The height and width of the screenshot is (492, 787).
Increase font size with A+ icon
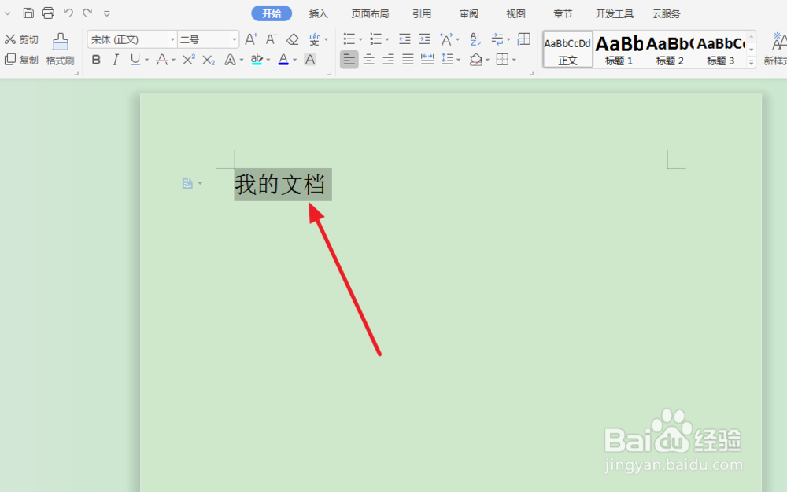click(251, 39)
